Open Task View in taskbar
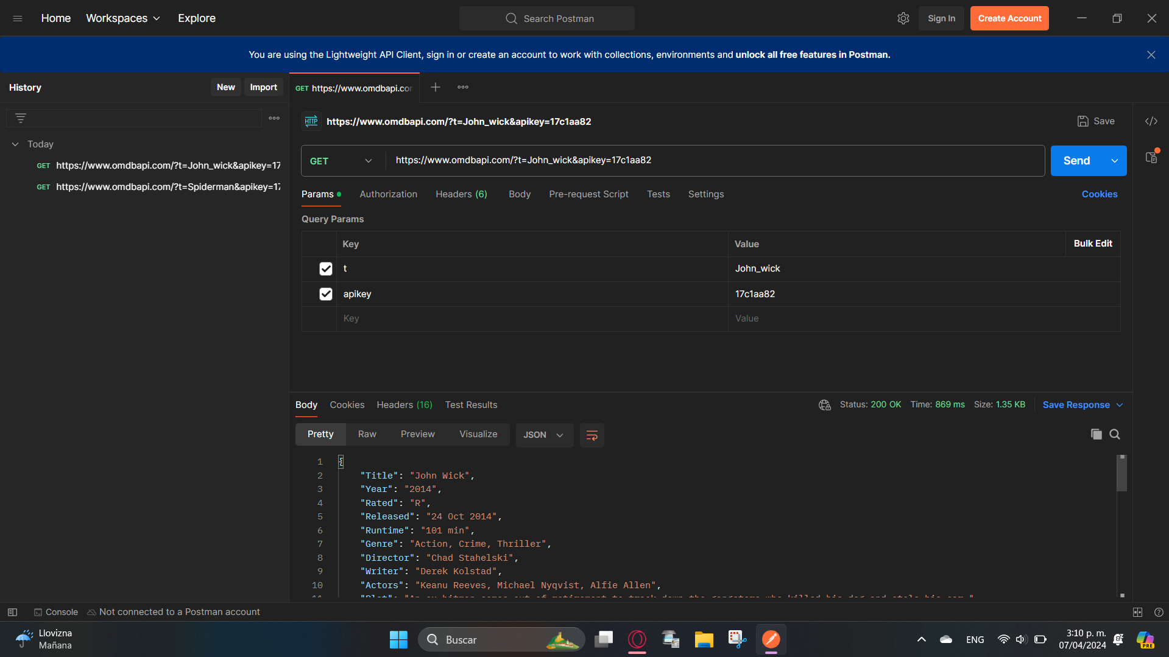Viewport: 1169px width, 657px height. pos(604,639)
